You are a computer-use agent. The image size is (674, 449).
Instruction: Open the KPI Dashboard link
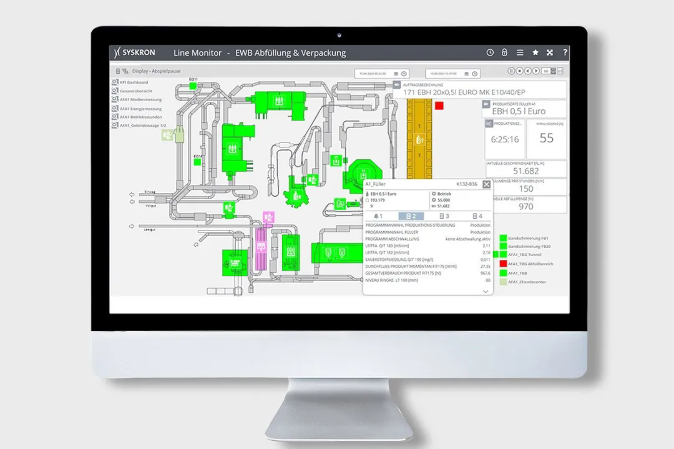(133, 82)
